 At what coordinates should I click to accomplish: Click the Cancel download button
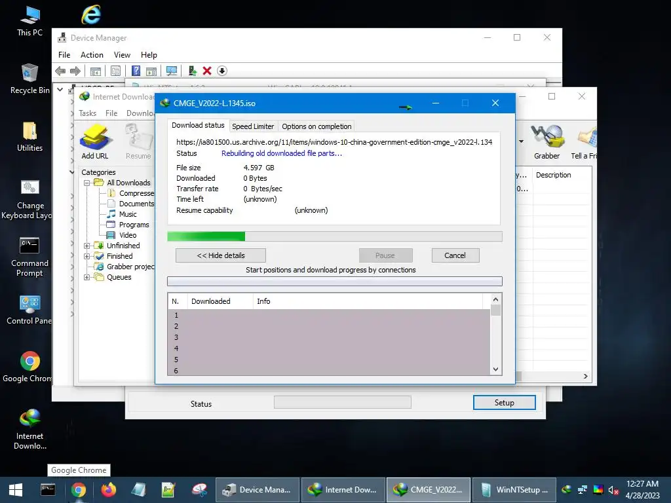455,255
